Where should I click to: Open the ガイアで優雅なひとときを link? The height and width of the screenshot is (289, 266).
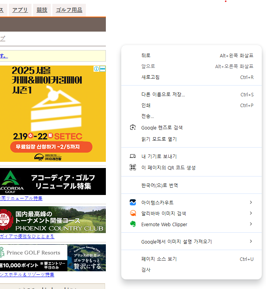click(x=27, y=236)
